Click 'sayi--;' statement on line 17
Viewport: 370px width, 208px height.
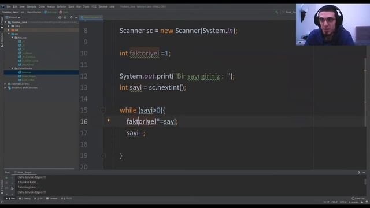tap(136, 133)
